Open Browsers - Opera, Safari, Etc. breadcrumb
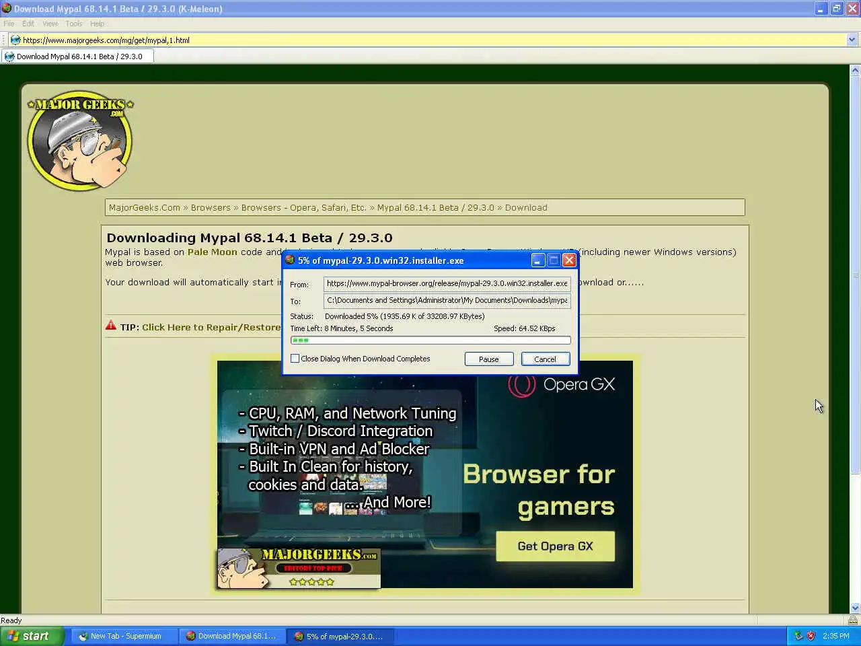This screenshot has width=861, height=646. point(304,208)
